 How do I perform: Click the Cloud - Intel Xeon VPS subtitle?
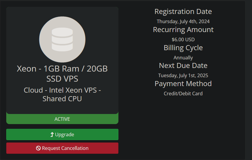62,94
